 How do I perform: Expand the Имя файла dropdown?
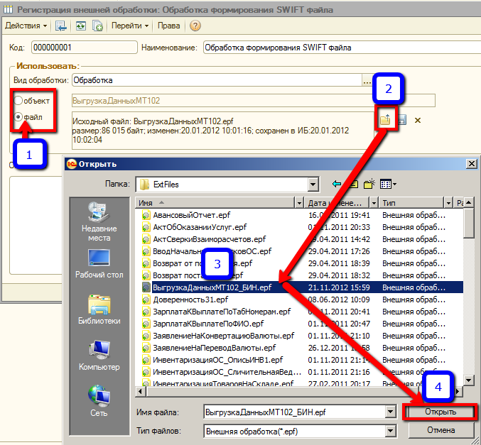coord(389,412)
